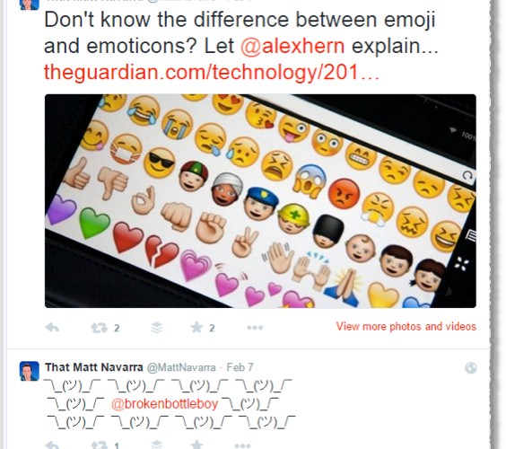Open the Feb 7 tweet timestamp
The image size is (506, 449).
pos(240,367)
